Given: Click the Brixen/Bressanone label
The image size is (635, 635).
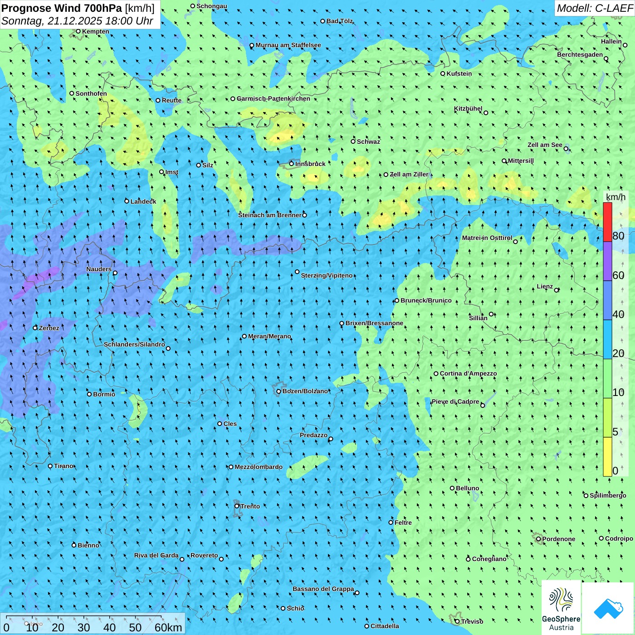Looking at the screenshot, I should tap(374, 323).
